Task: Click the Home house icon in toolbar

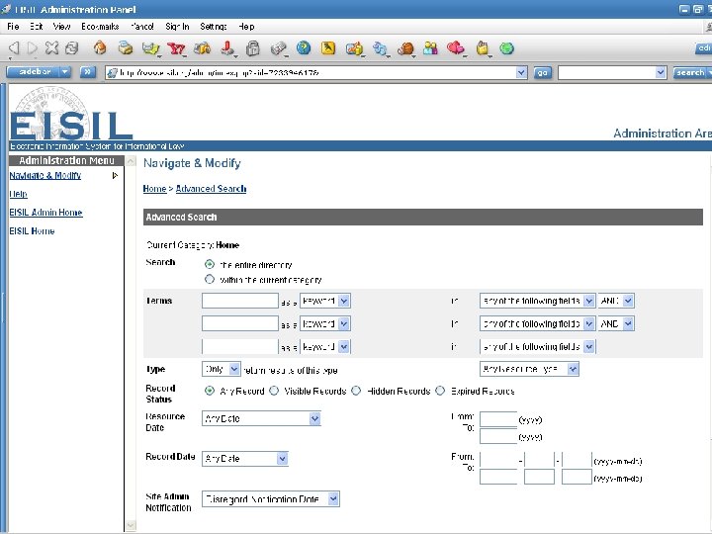Action: point(100,47)
